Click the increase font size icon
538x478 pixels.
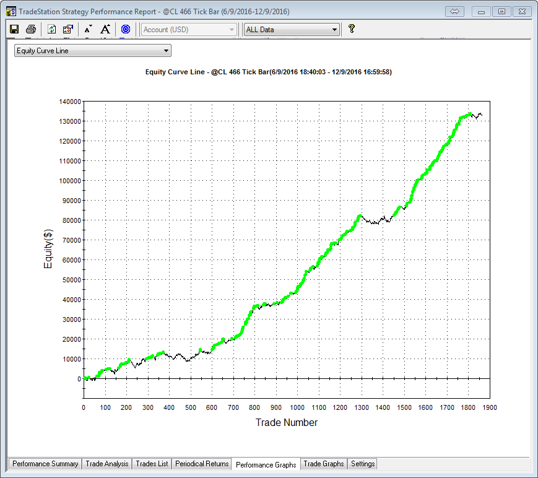[105, 29]
